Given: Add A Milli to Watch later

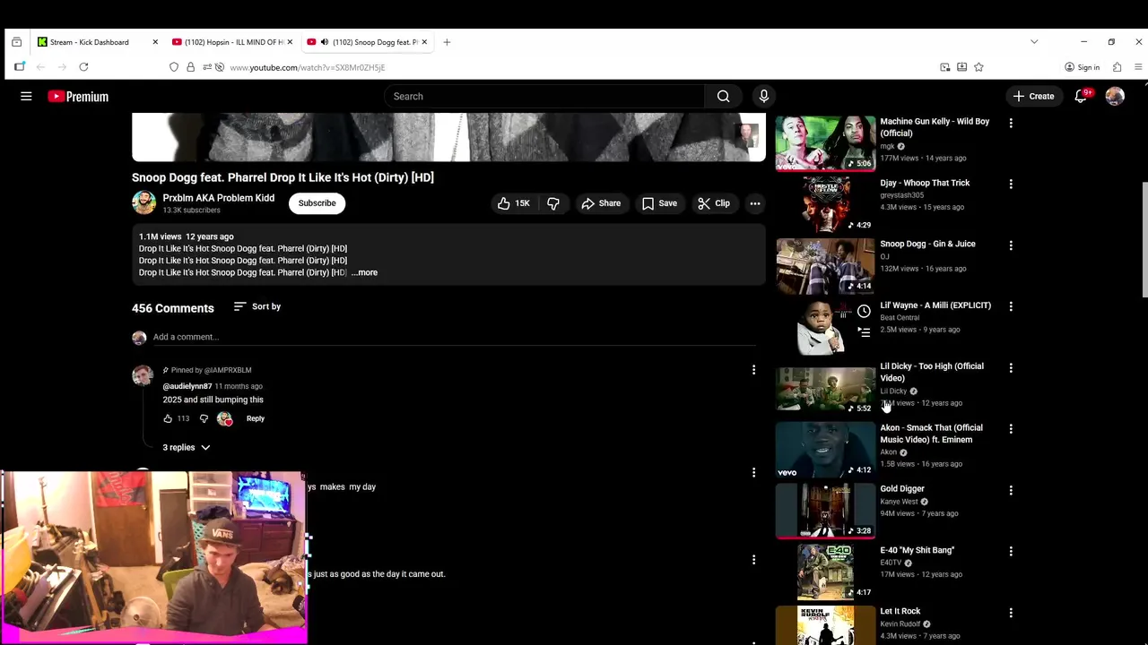Looking at the screenshot, I should point(864,311).
